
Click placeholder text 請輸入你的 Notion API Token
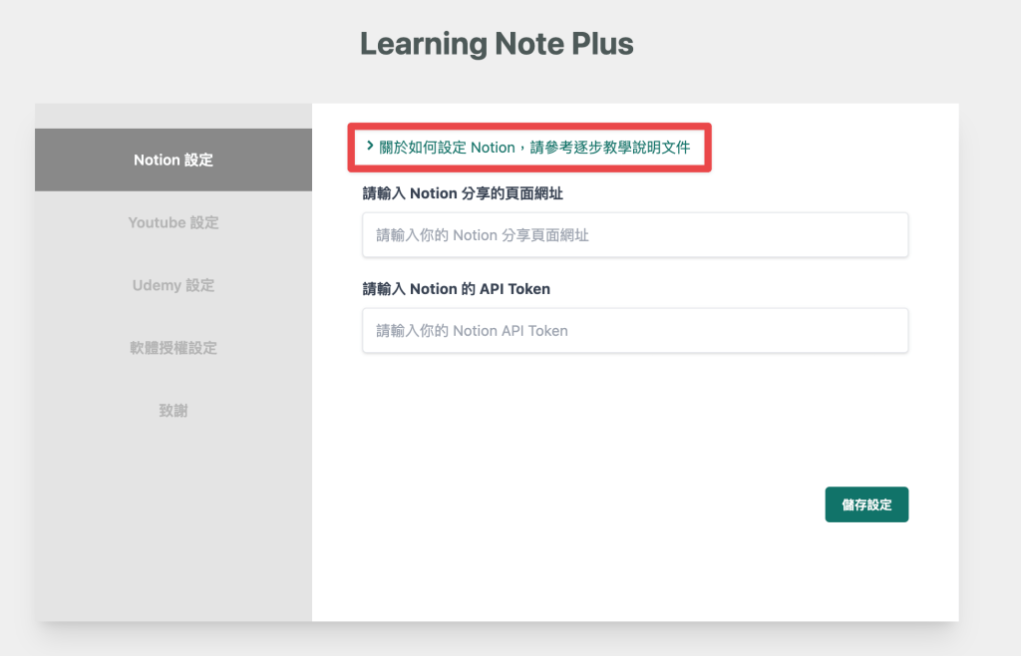472,331
